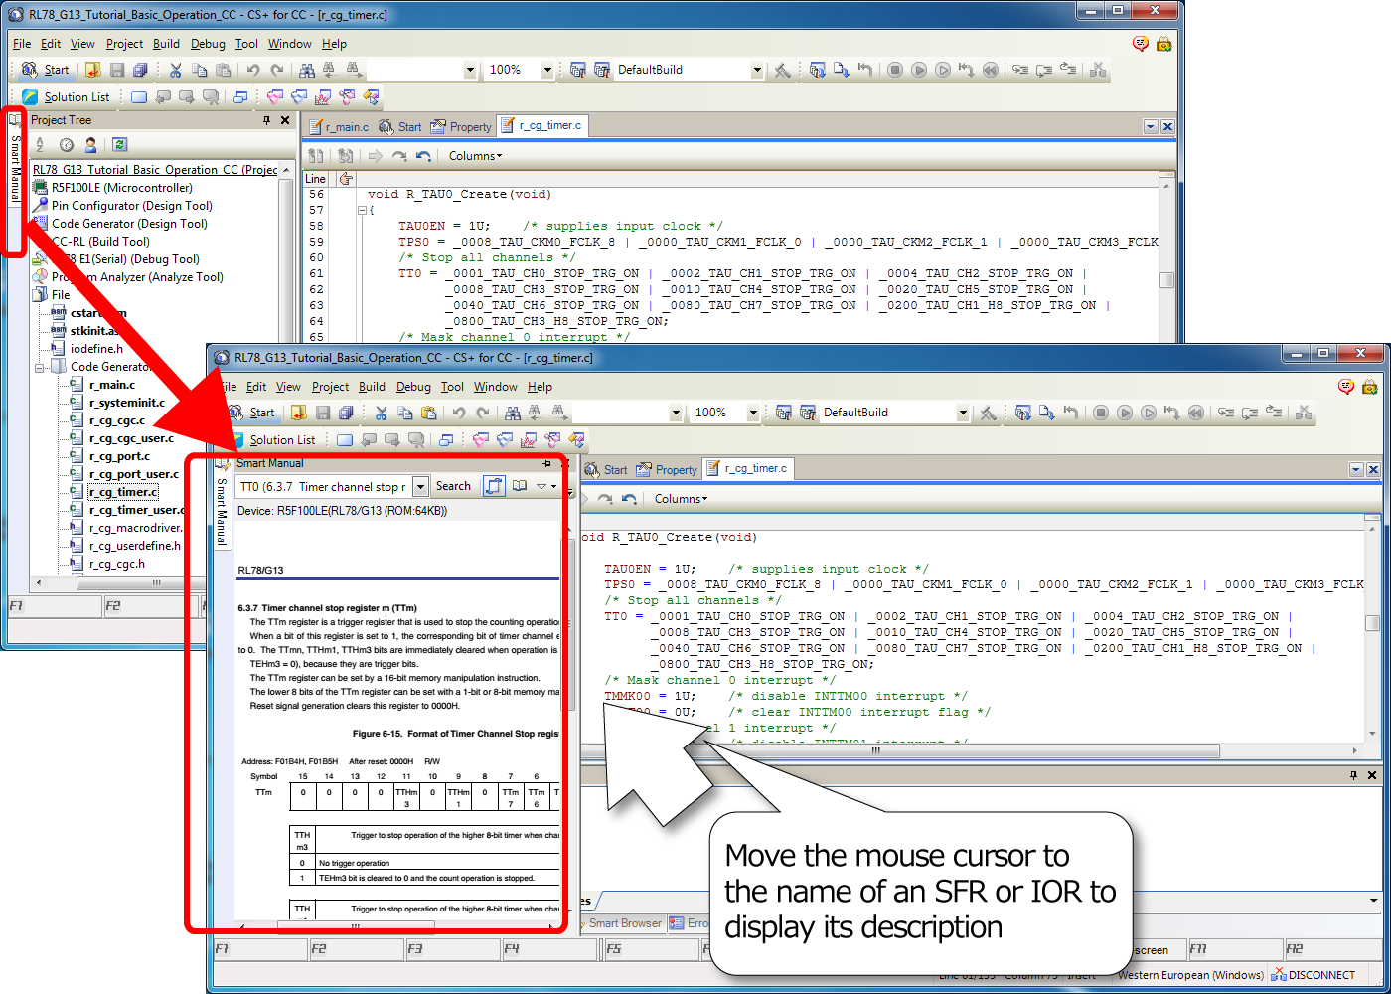
Task: Click Build tools hammer icon in front window
Action: (x=988, y=413)
